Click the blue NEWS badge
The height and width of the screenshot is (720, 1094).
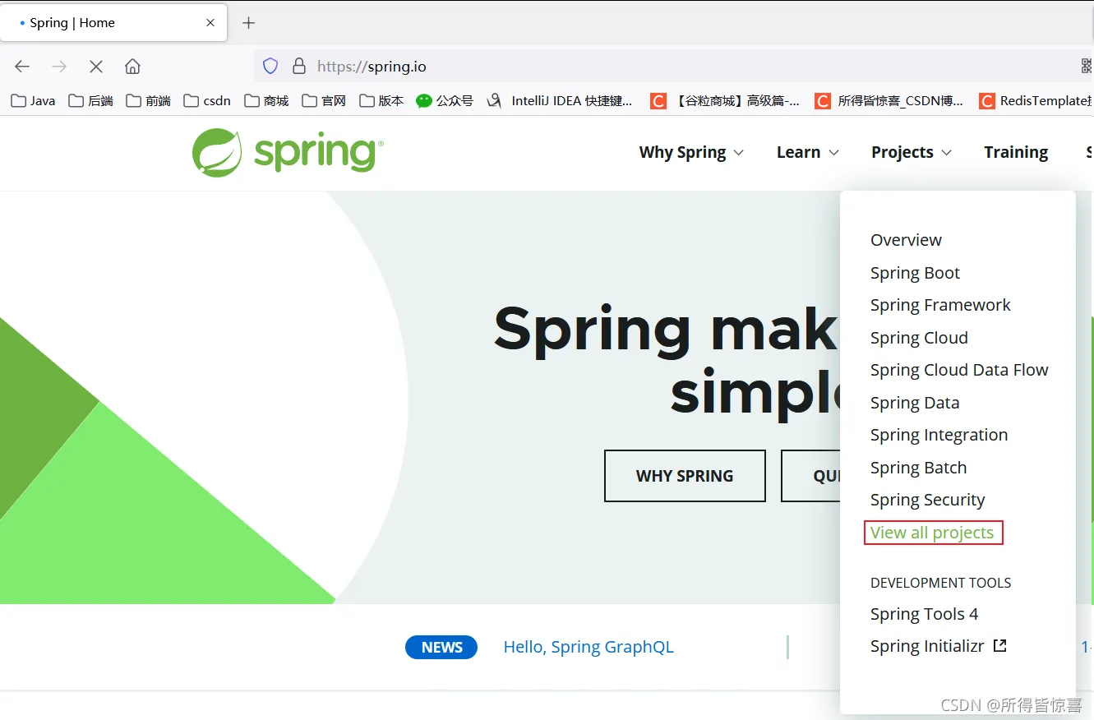tap(441, 648)
